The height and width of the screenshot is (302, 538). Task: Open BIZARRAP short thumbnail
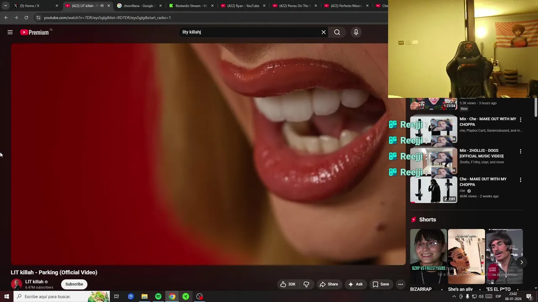pyautogui.click(x=428, y=257)
